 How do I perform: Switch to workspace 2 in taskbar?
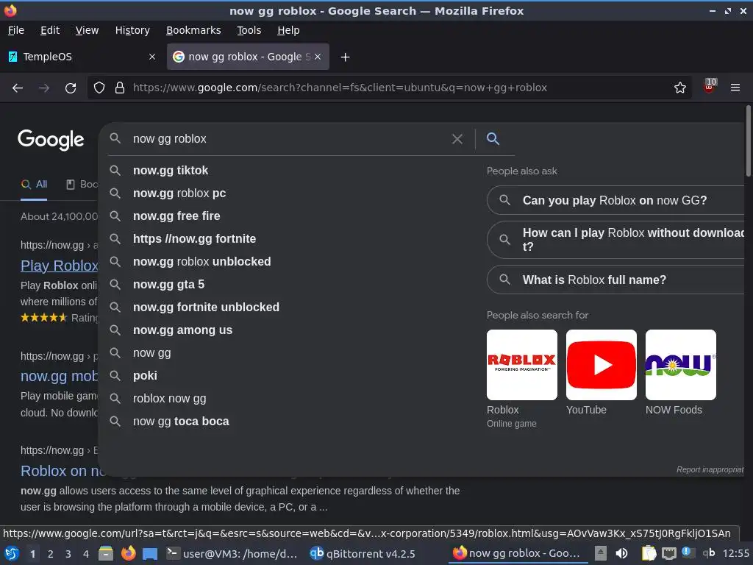pyautogui.click(x=51, y=554)
